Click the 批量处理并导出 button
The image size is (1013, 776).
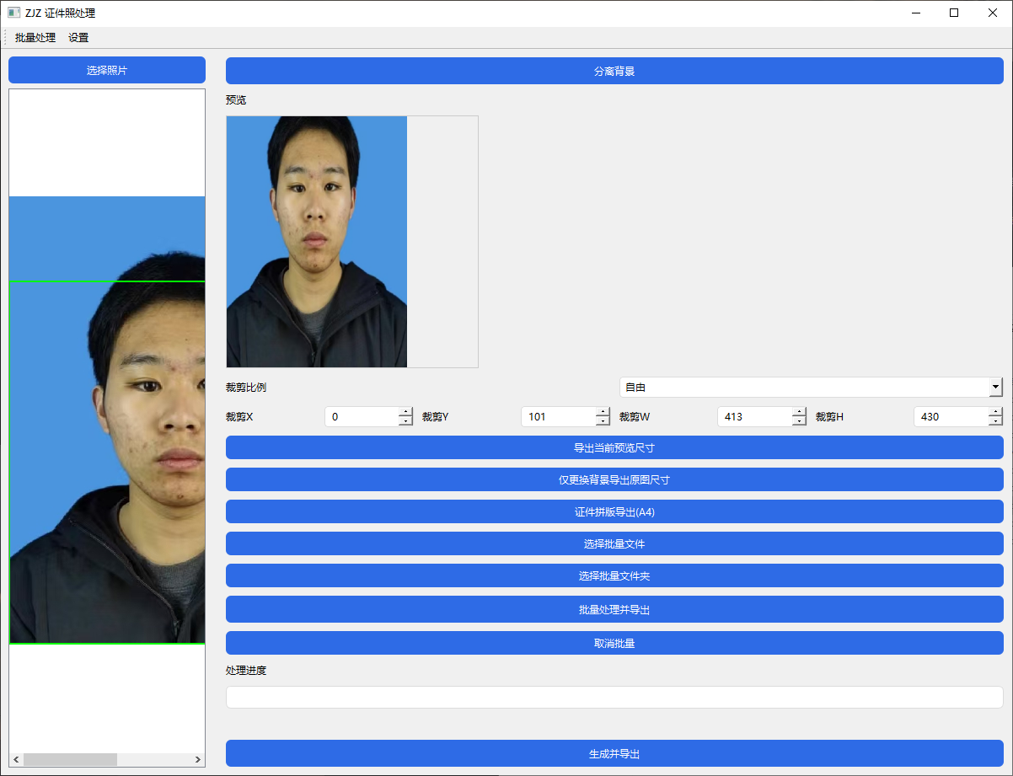[x=613, y=609]
